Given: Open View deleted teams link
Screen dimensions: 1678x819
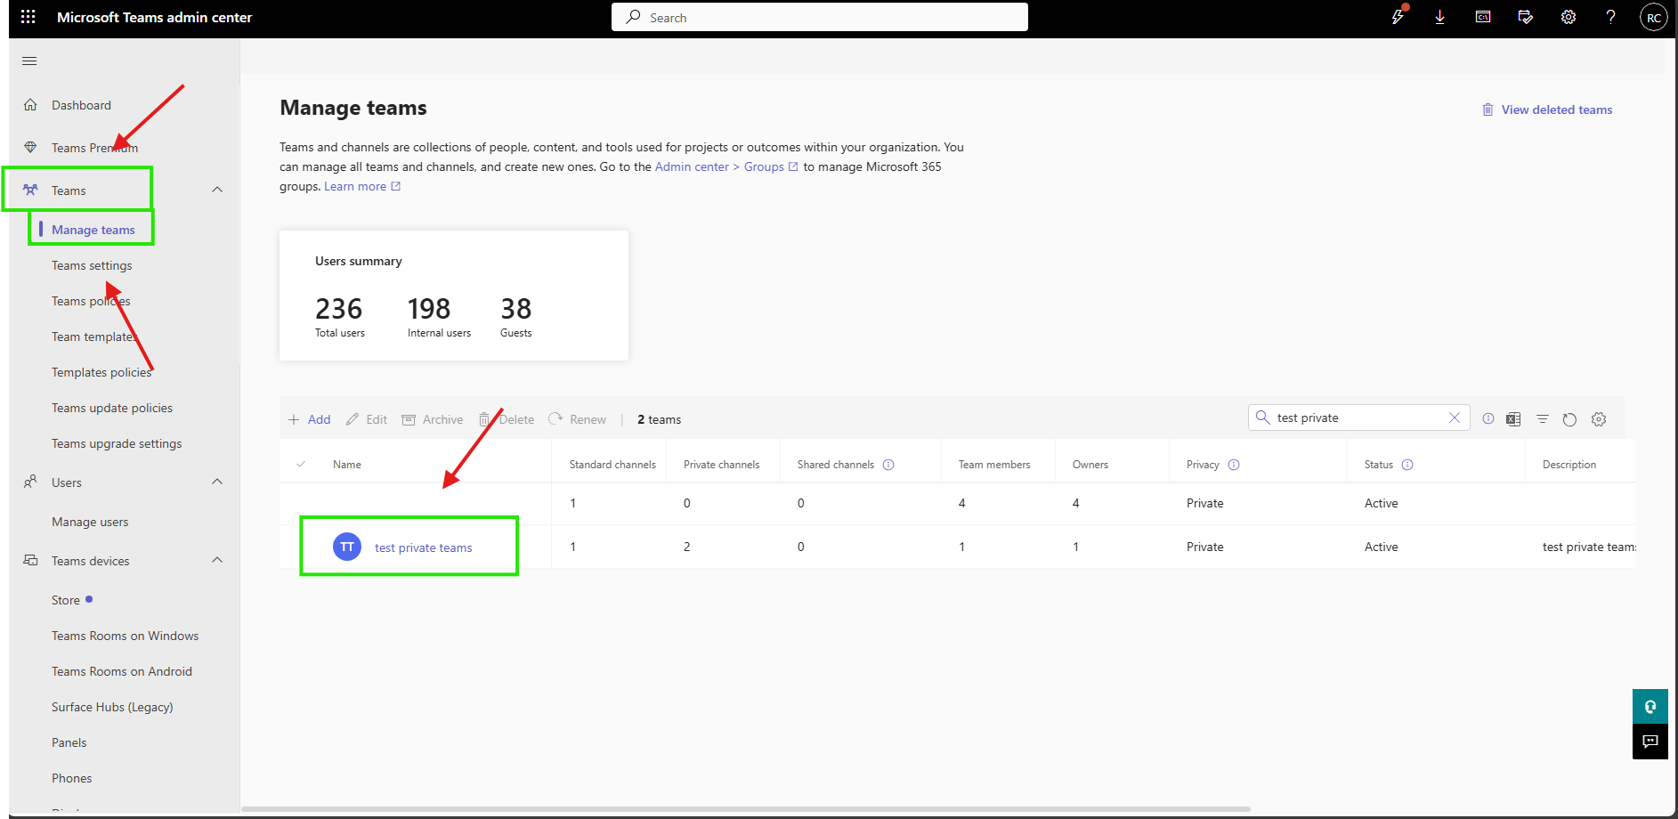Looking at the screenshot, I should (1547, 109).
